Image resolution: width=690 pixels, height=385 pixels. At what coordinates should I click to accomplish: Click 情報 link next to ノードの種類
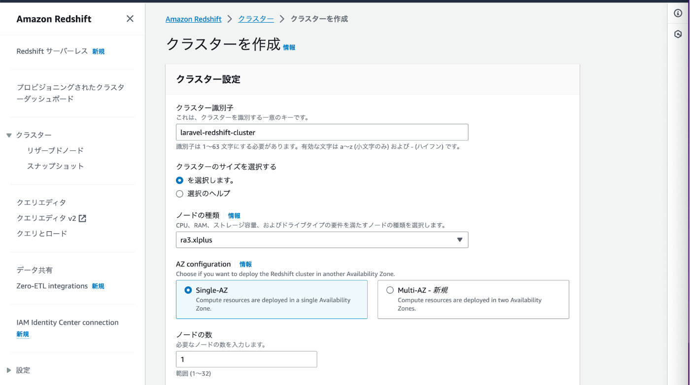point(234,215)
